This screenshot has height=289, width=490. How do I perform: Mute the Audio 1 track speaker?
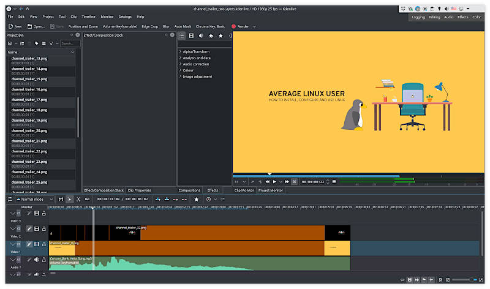click(x=37, y=260)
